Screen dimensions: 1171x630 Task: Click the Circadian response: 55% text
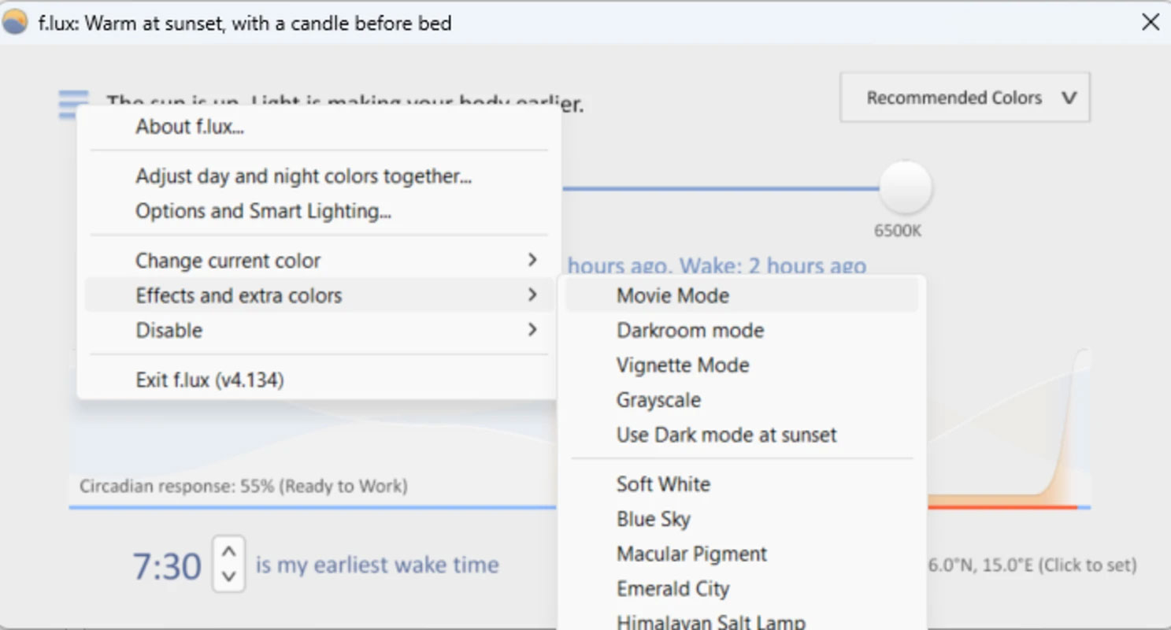click(x=243, y=486)
